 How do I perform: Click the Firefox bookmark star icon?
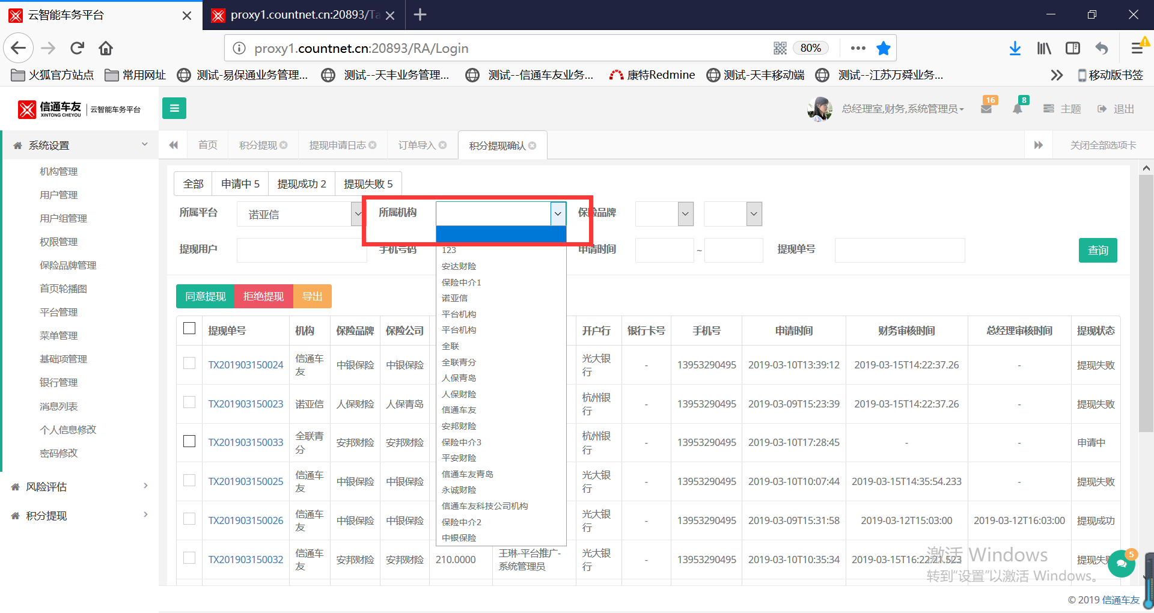pos(883,48)
